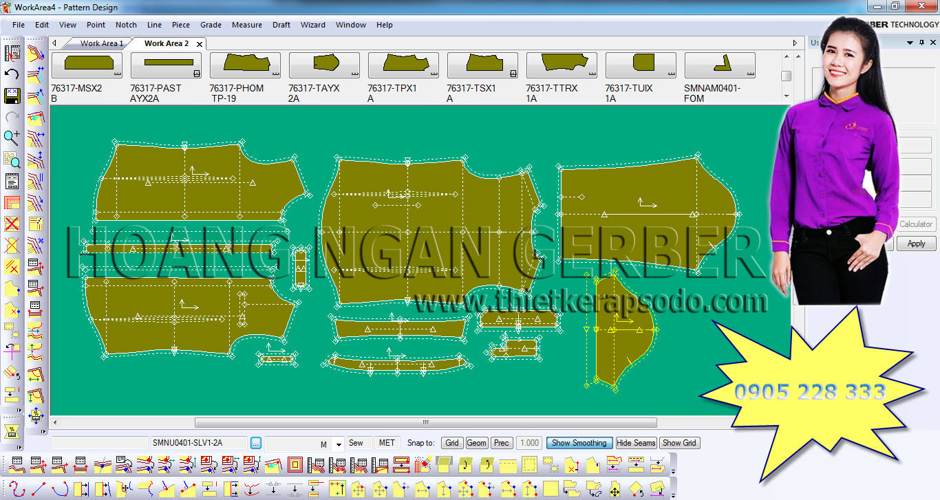Open the right panel header dropdown arrow

911,43
